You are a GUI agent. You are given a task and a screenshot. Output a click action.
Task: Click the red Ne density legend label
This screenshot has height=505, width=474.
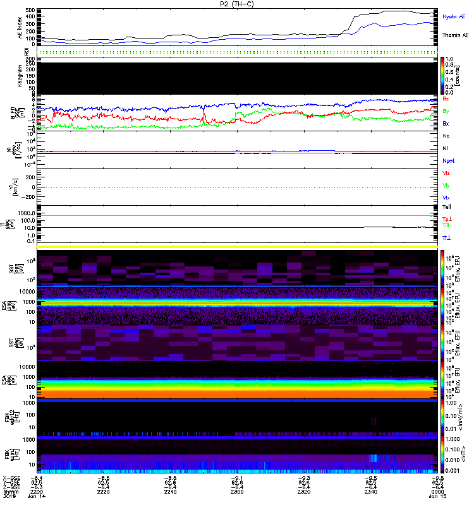[446, 136]
